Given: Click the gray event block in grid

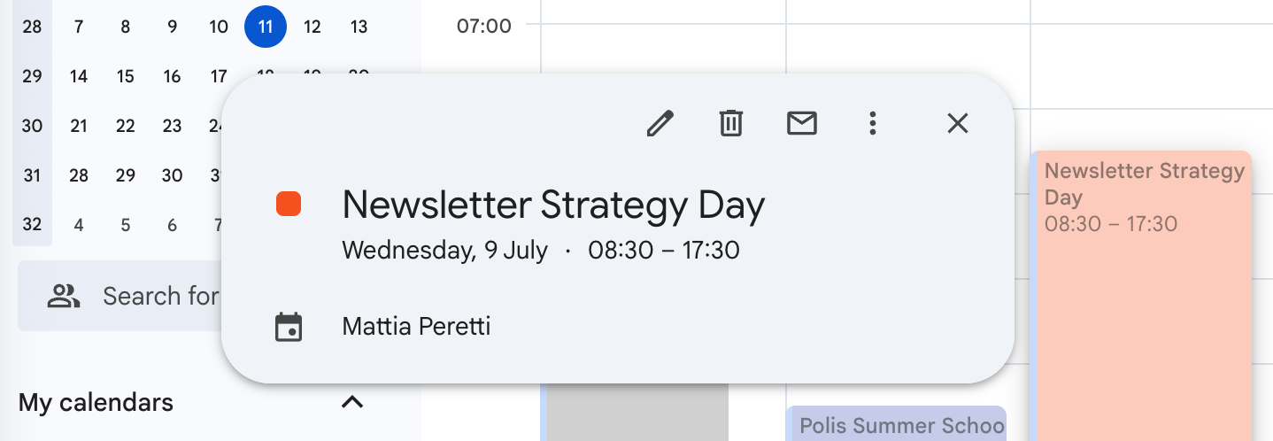Looking at the screenshot, I should (636, 413).
